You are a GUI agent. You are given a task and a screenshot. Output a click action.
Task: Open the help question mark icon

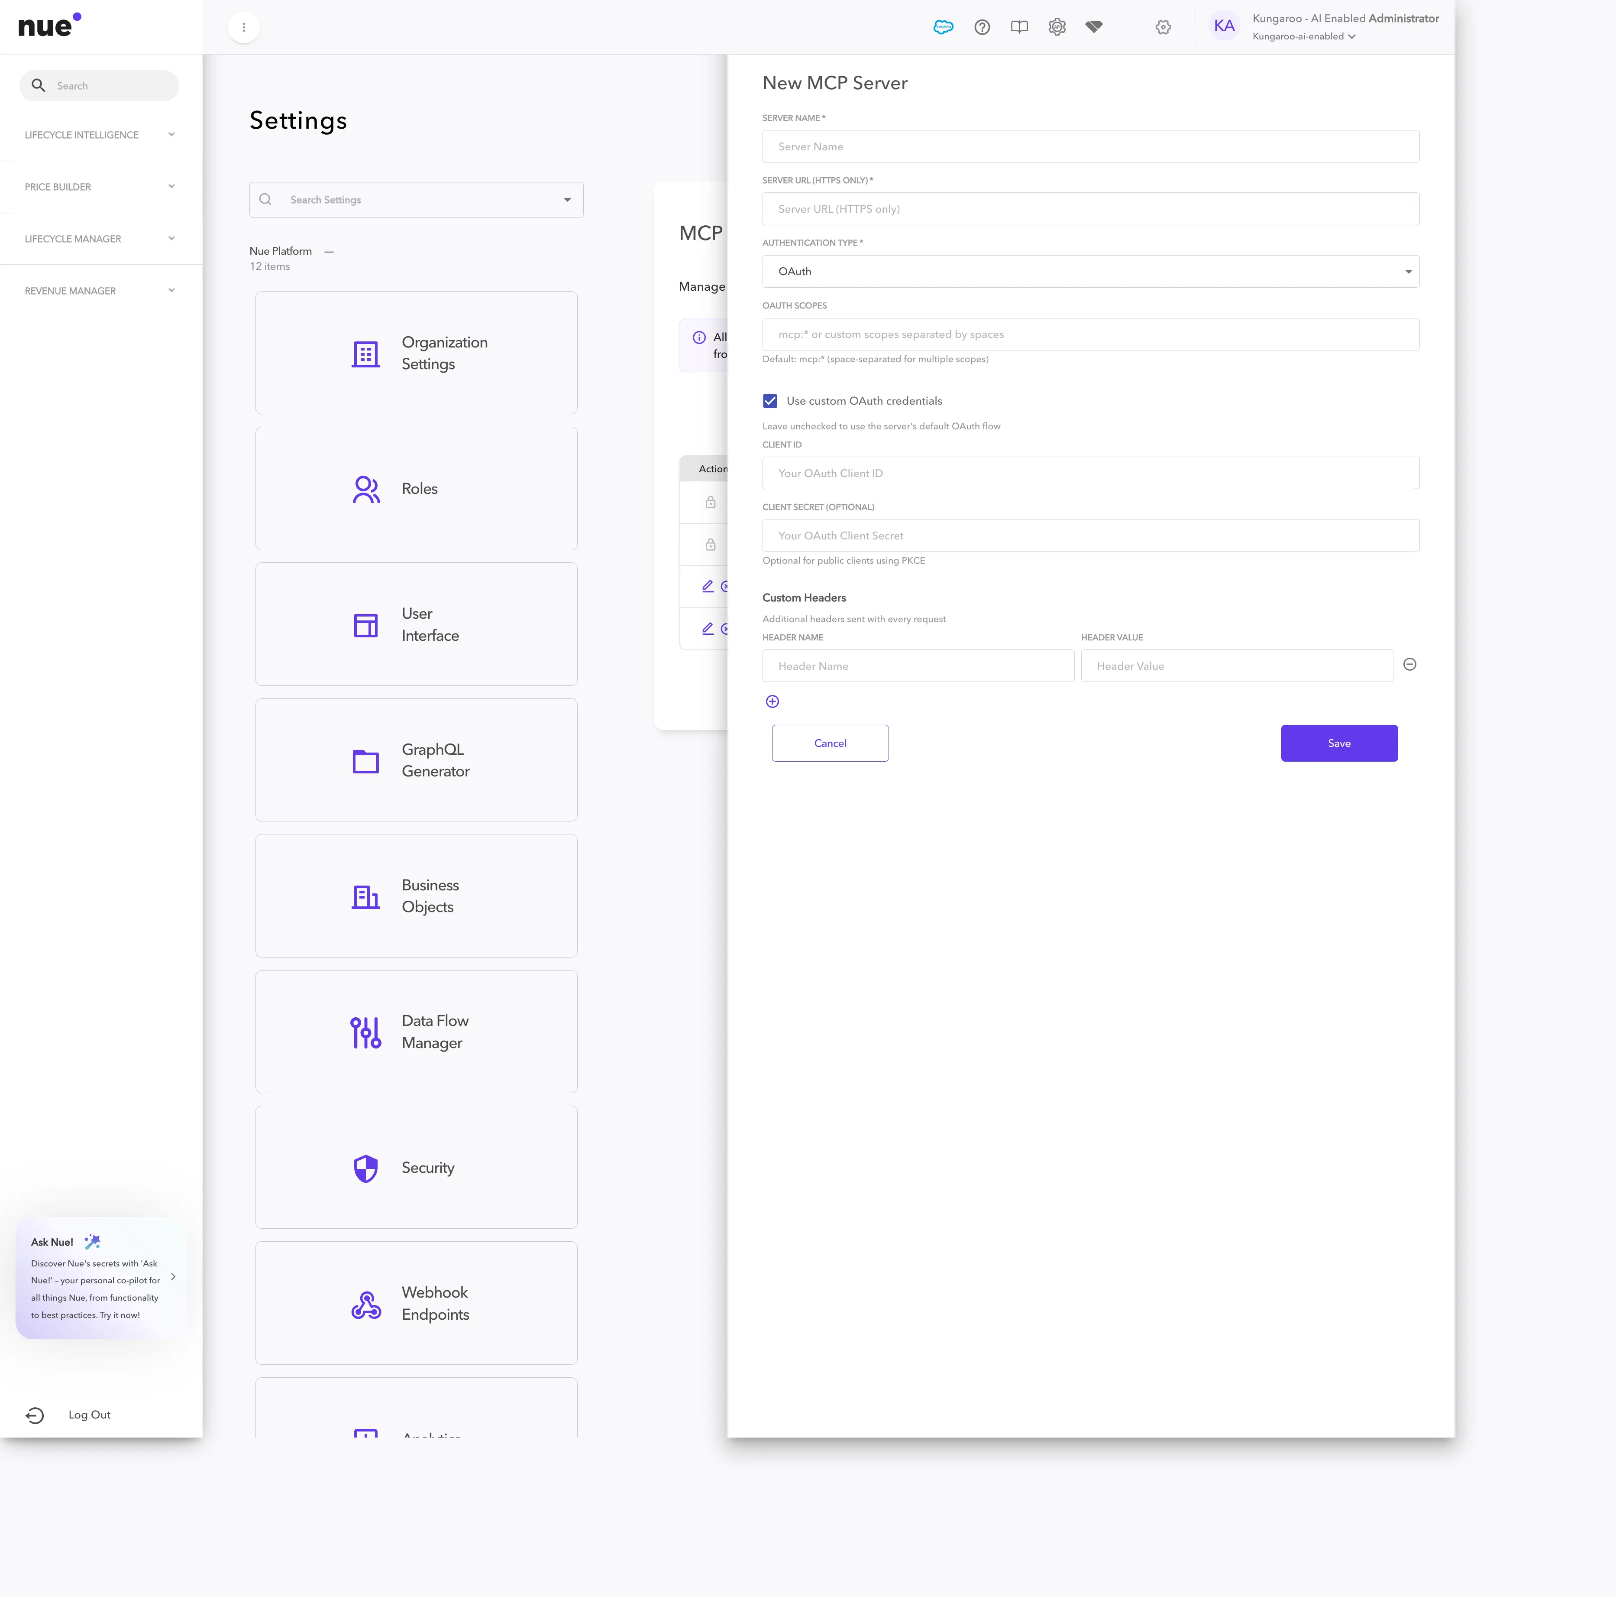(982, 27)
